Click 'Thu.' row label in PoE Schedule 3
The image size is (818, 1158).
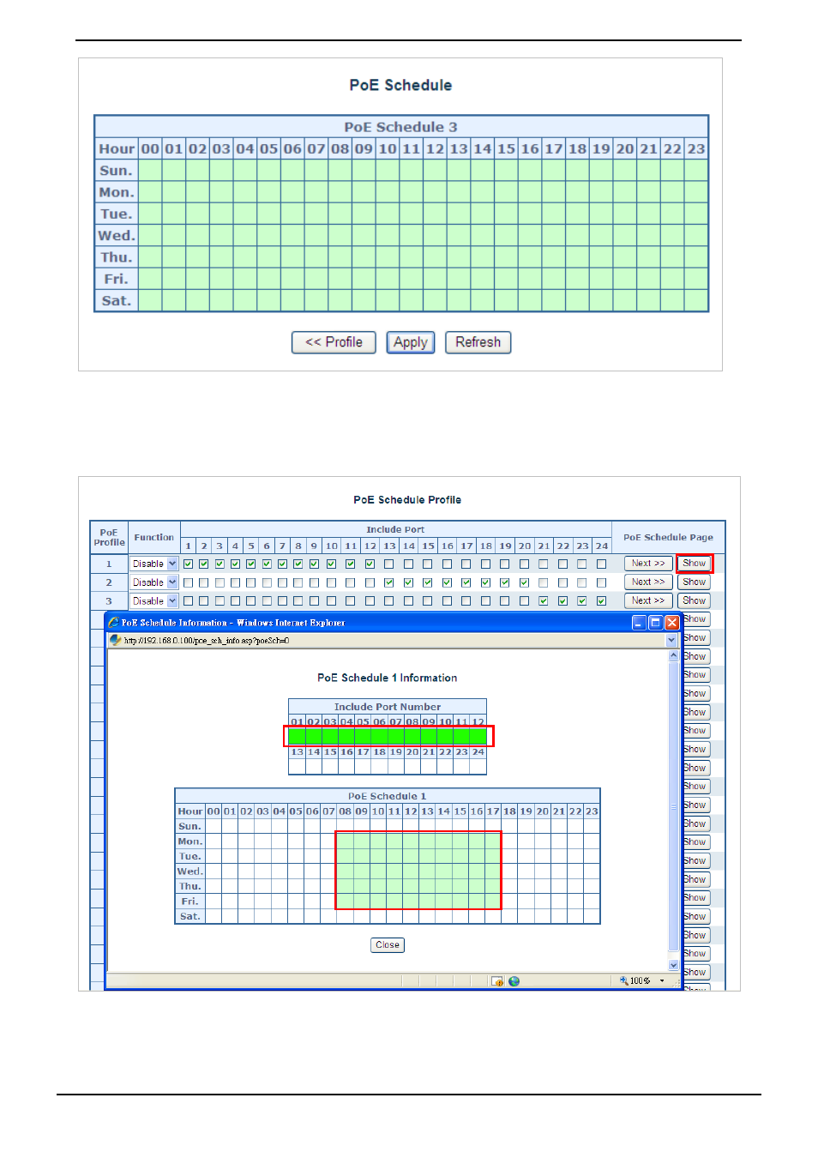[116, 257]
